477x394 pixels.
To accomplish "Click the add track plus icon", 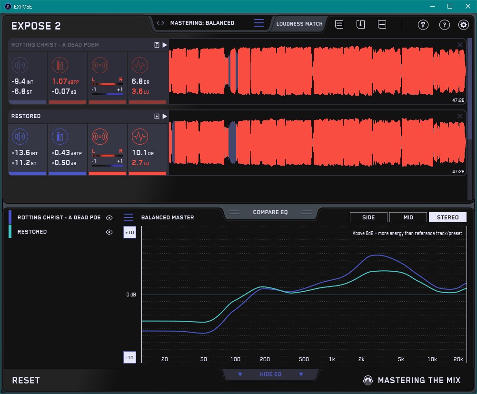I will 382,24.
